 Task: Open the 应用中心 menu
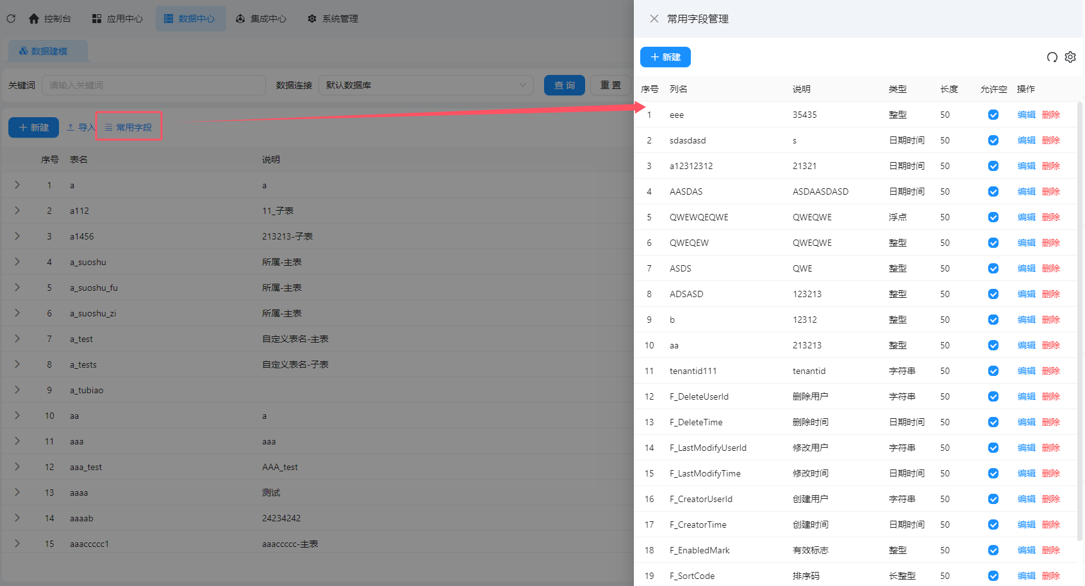(x=118, y=19)
